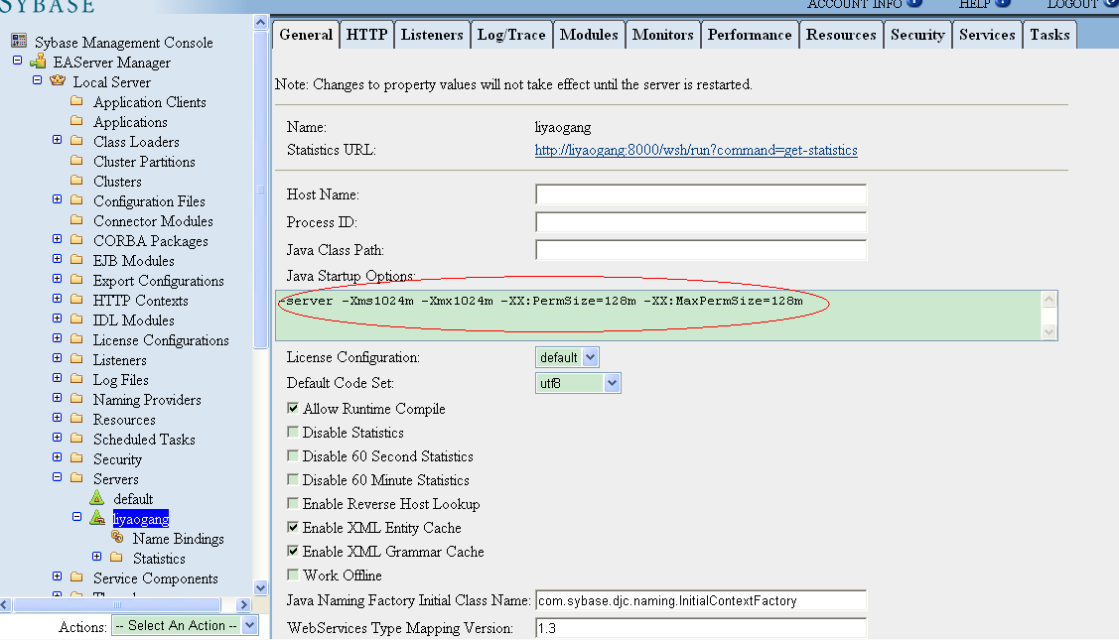Click the Listeners folder icon in tree

(76, 359)
